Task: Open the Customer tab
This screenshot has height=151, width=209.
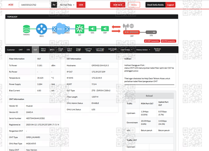Action: coord(11,50)
